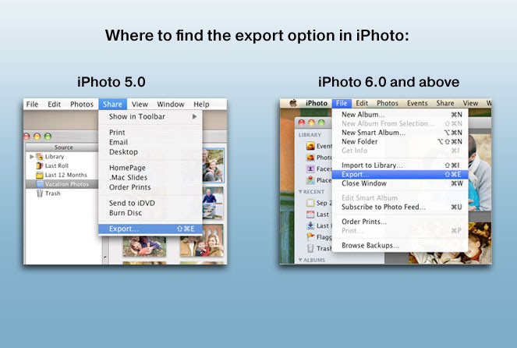The height and width of the screenshot is (348, 517).
Task: Open Edit menu in iPhoto 5.0 menu bar
Action: [54, 105]
